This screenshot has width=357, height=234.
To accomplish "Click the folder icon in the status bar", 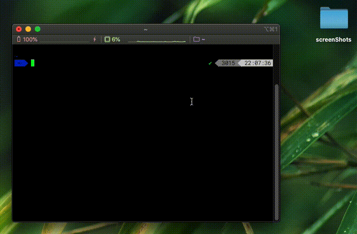I will [x=196, y=39].
